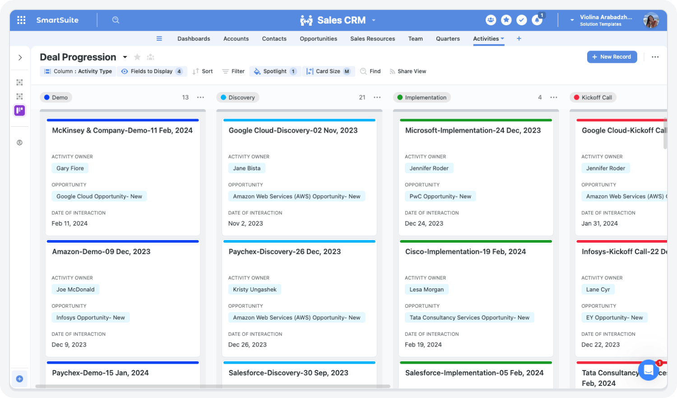Open the favorites star in header
The height and width of the screenshot is (398, 677).
tap(506, 20)
